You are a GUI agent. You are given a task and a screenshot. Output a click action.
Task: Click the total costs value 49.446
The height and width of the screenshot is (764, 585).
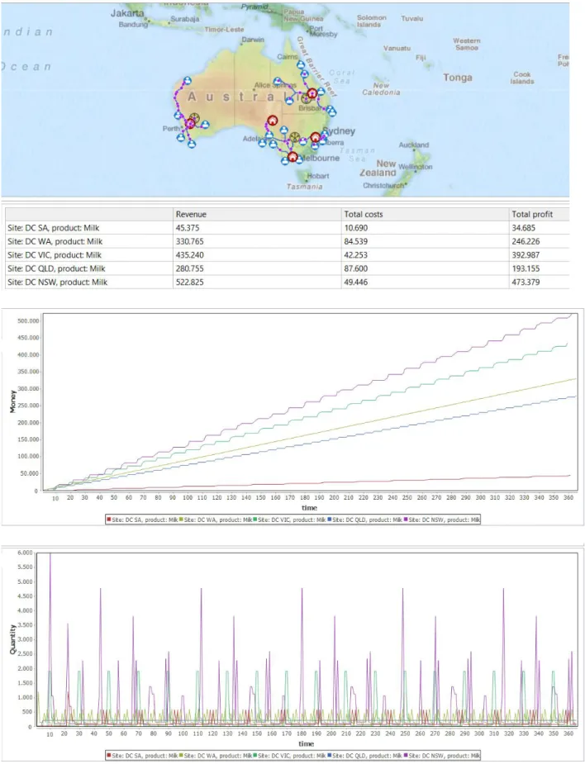click(x=356, y=282)
